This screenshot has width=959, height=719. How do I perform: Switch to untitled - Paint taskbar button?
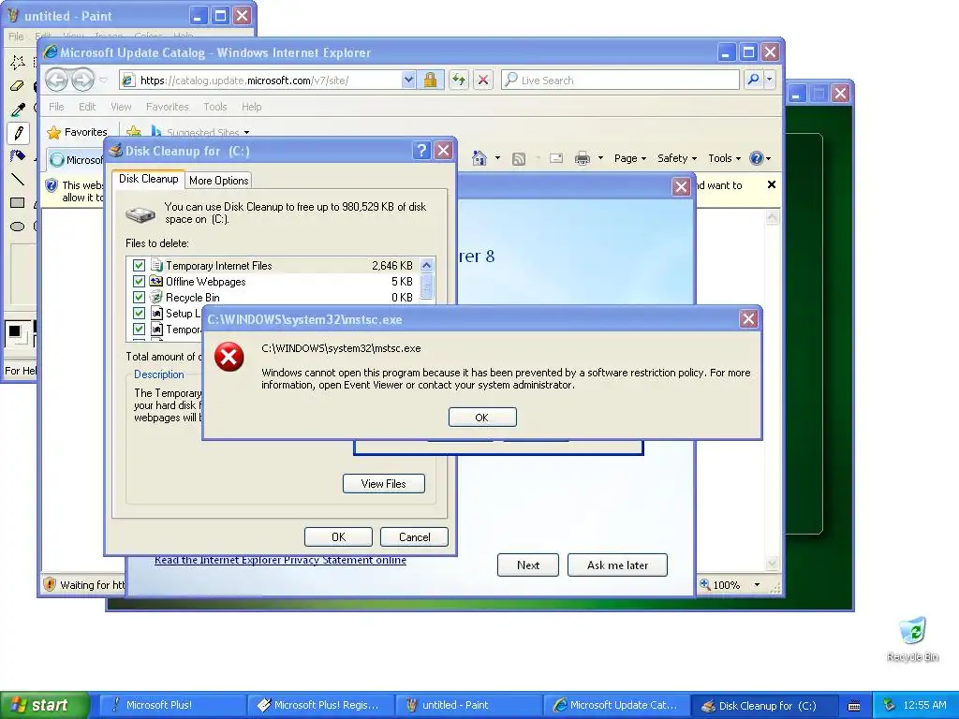pos(468,705)
